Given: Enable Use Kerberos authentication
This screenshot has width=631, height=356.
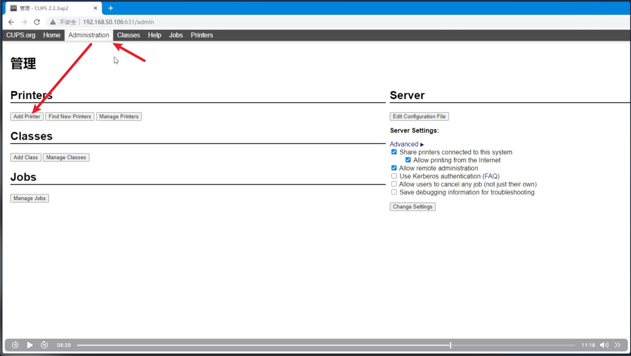Looking at the screenshot, I should 394,176.
